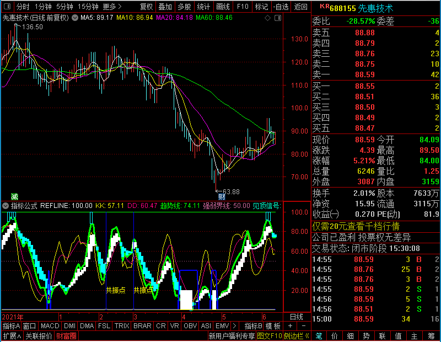Open F10 company information
Image resolution: width=441 pixels, height=342 pixels.
(243, 7)
